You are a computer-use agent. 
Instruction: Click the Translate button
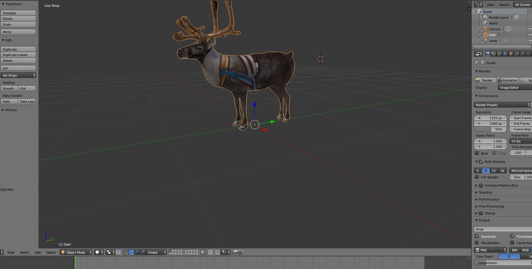pos(18,13)
